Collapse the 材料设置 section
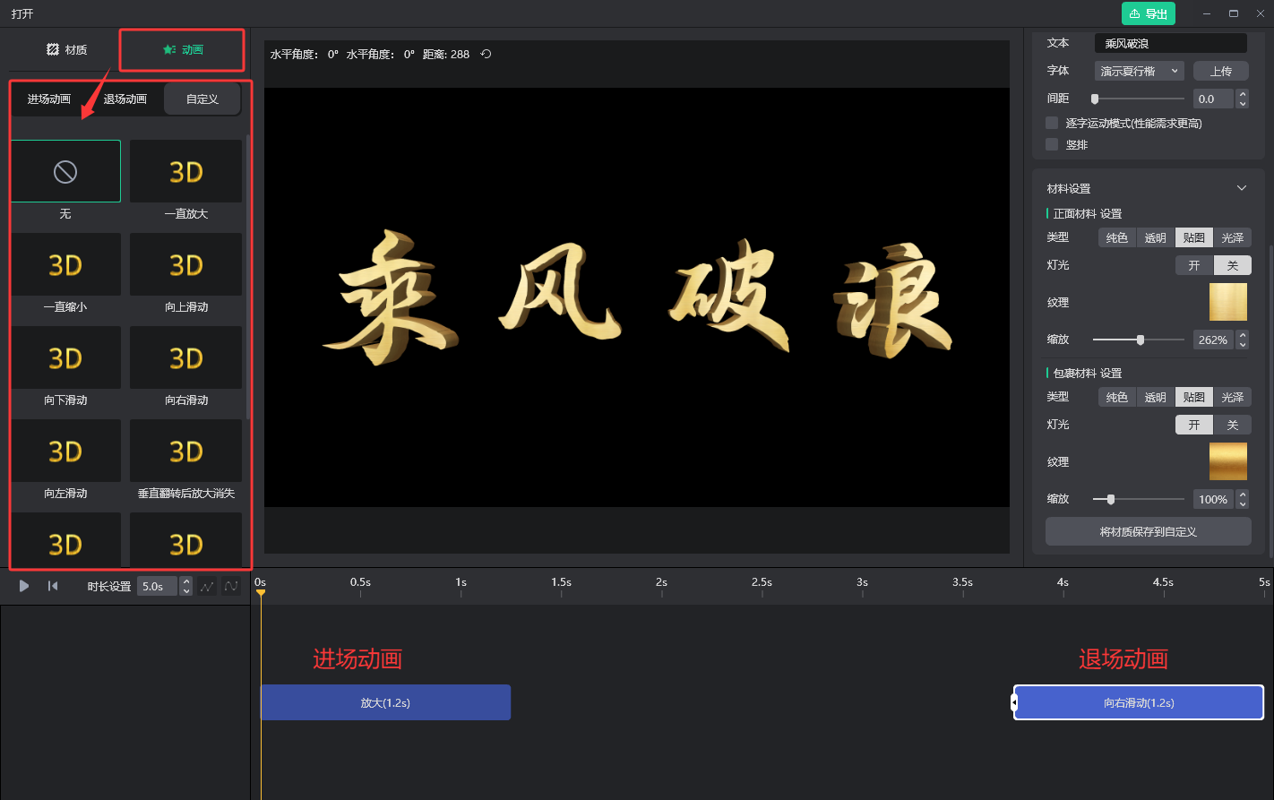The image size is (1274, 800). coord(1241,188)
